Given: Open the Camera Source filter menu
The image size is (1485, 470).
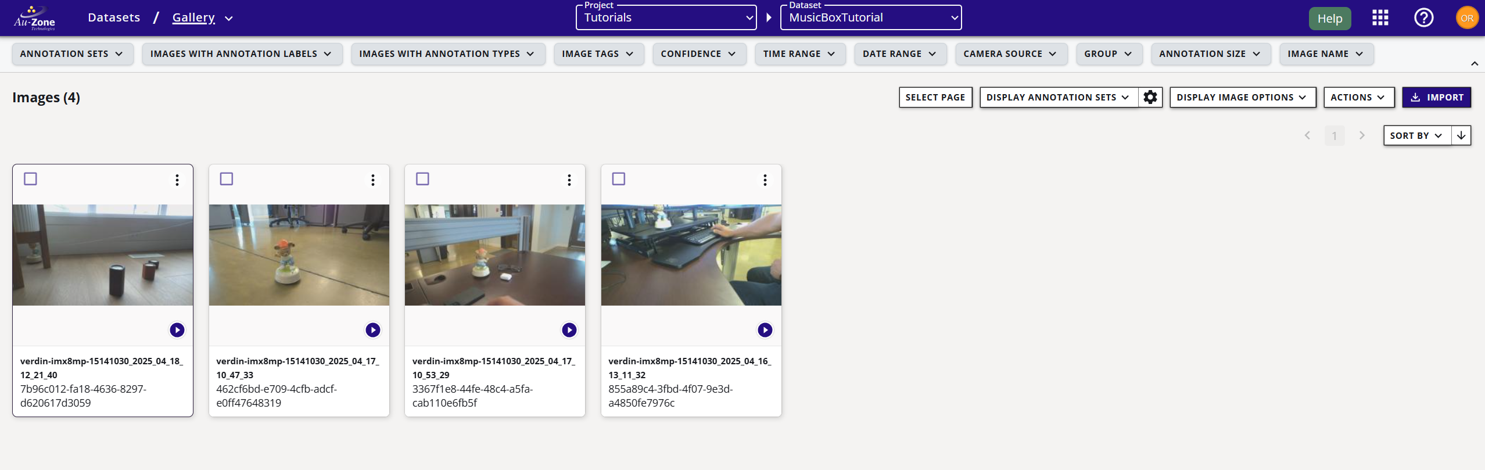Looking at the screenshot, I should (1010, 54).
